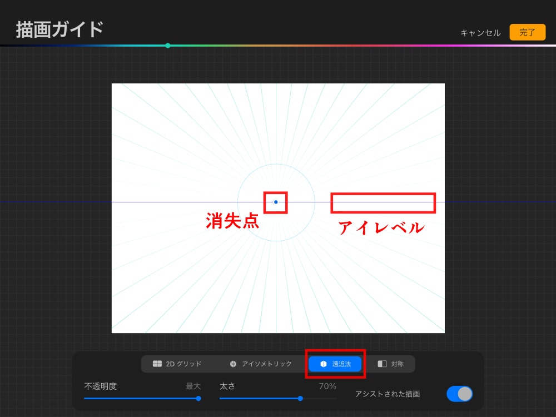This screenshot has height=417, width=556.
Task: Click the eye level line on the canvas
Action: (384, 202)
